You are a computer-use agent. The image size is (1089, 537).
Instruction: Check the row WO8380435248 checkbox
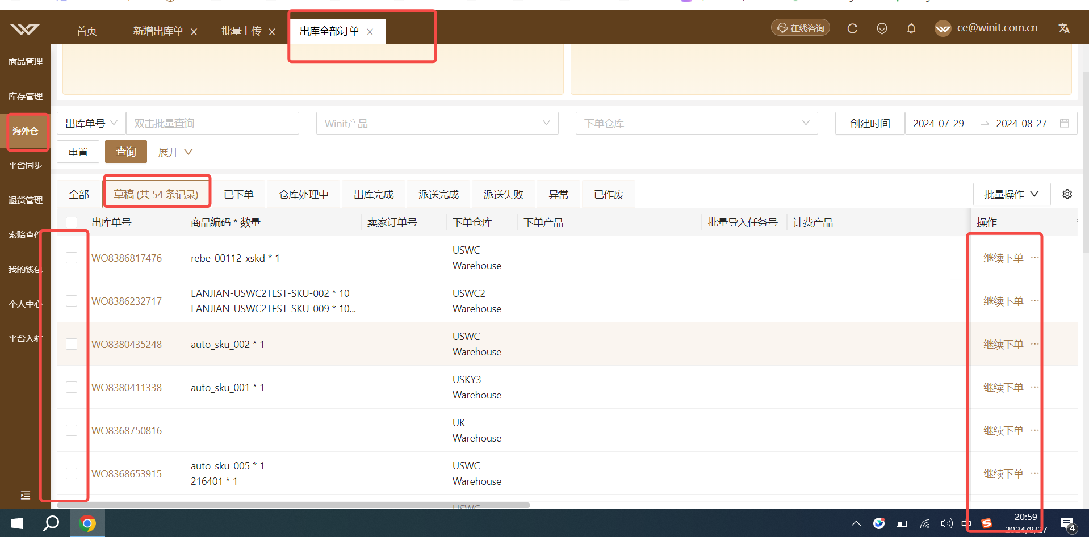(x=72, y=344)
